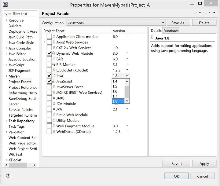The width and height of the screenshot is (220, 186).
Task: Tick the Axis2 Web Services checkbox
Action: (49, 42)
